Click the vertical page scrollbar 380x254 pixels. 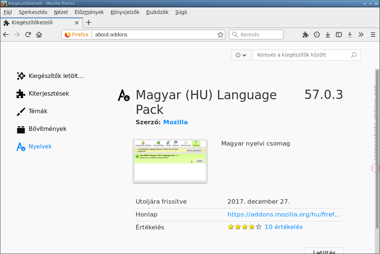pyautogui.click(x=377, y=149)
